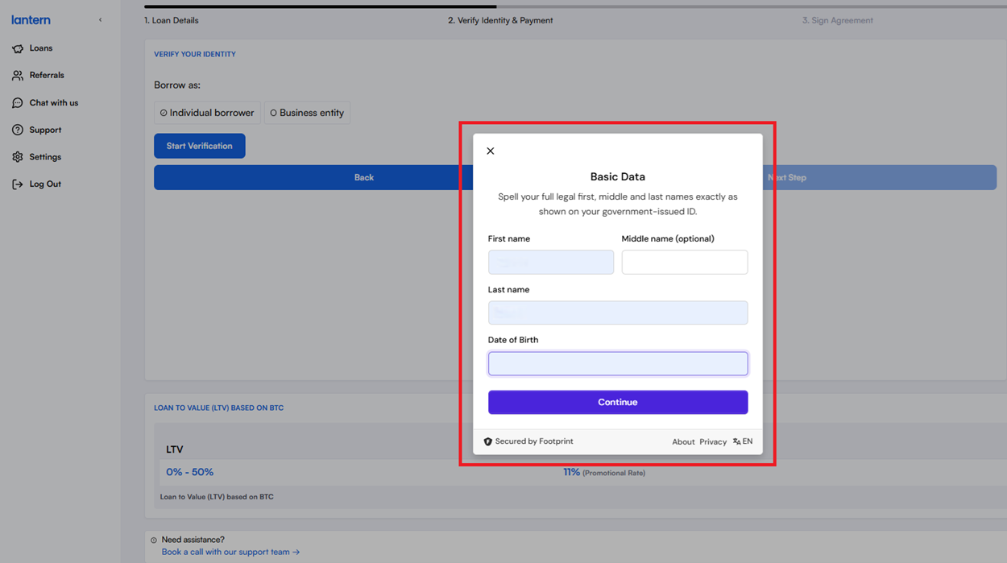Click the VERIFY YOUR IDENTITY heading
The width and height of the screenshot is (1007, 563).
pyautogui.click(x=195, y=54)
